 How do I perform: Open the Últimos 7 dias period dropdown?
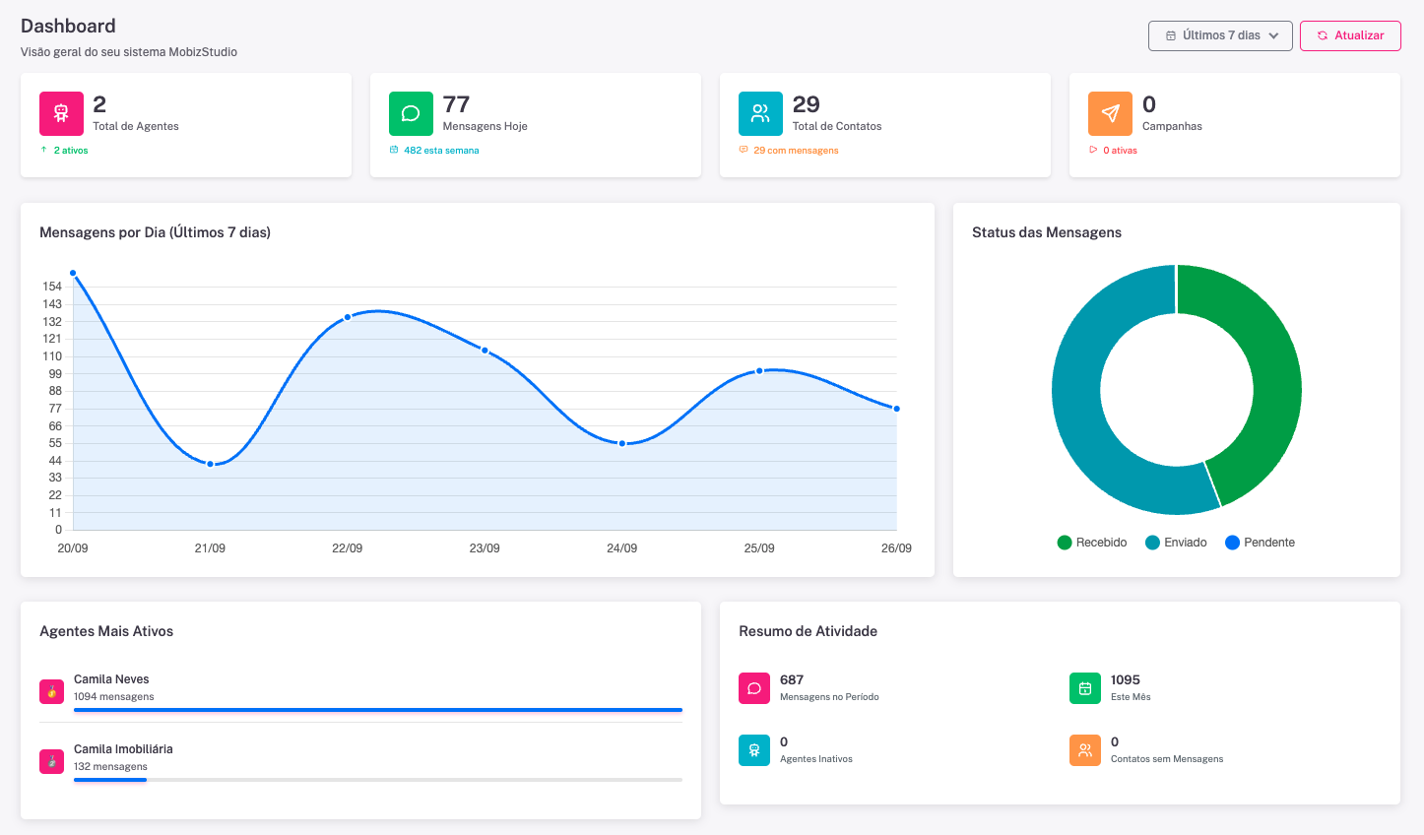tap(1220, 35)
